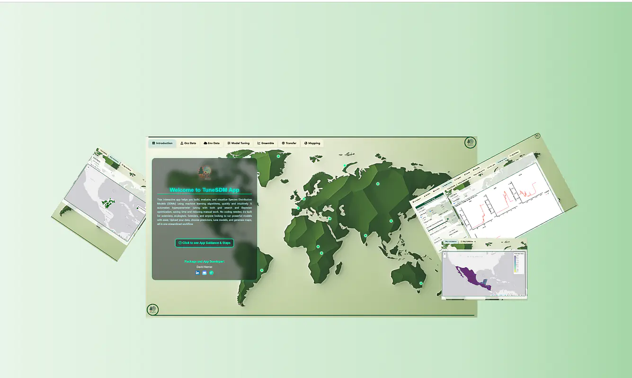Image resolution: width=632 pixels, height=378 pixels.
Task: Click the zoom control on the purple Mexico map
Action: 445,255
